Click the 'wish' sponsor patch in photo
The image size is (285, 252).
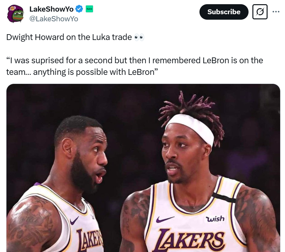click(215, 219)
